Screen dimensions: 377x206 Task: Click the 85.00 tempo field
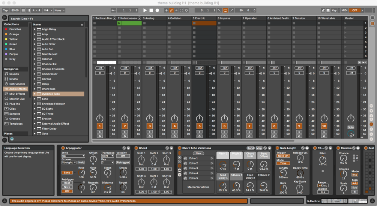coord(15,10)
